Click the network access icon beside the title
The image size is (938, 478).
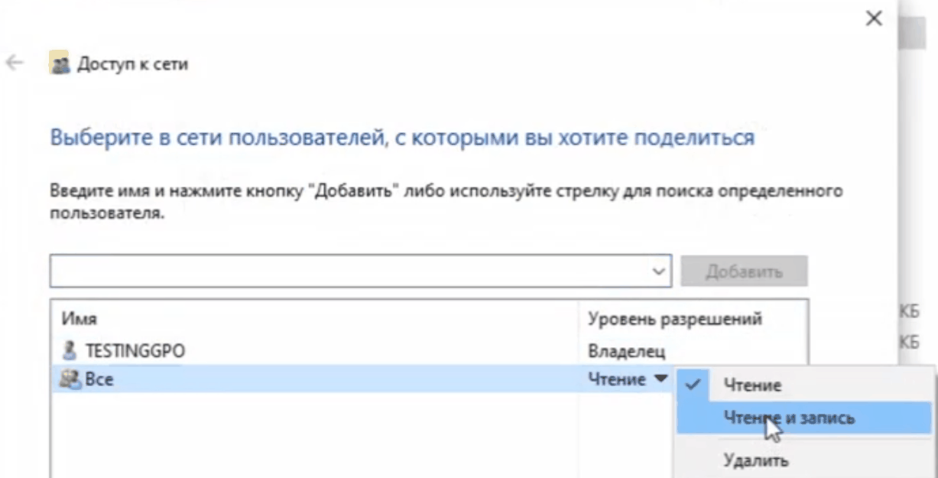[x=59, y=63]
